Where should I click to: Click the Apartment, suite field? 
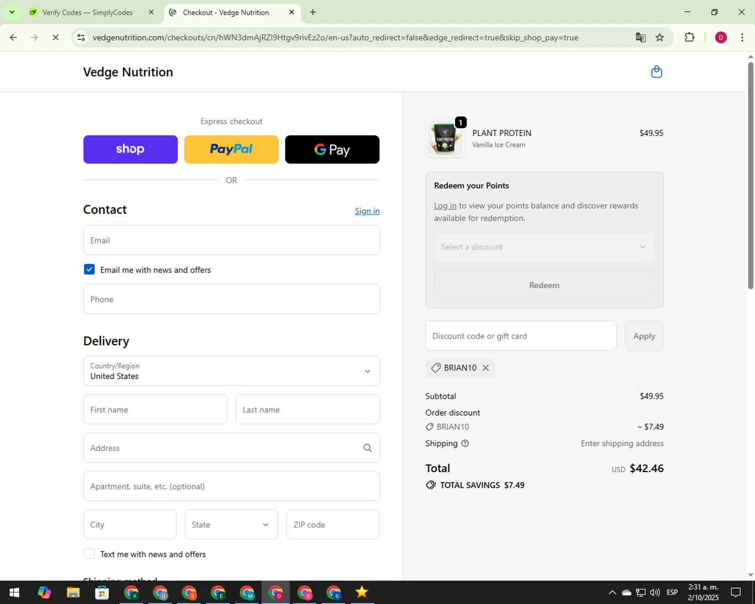click(x=232, y=486)
